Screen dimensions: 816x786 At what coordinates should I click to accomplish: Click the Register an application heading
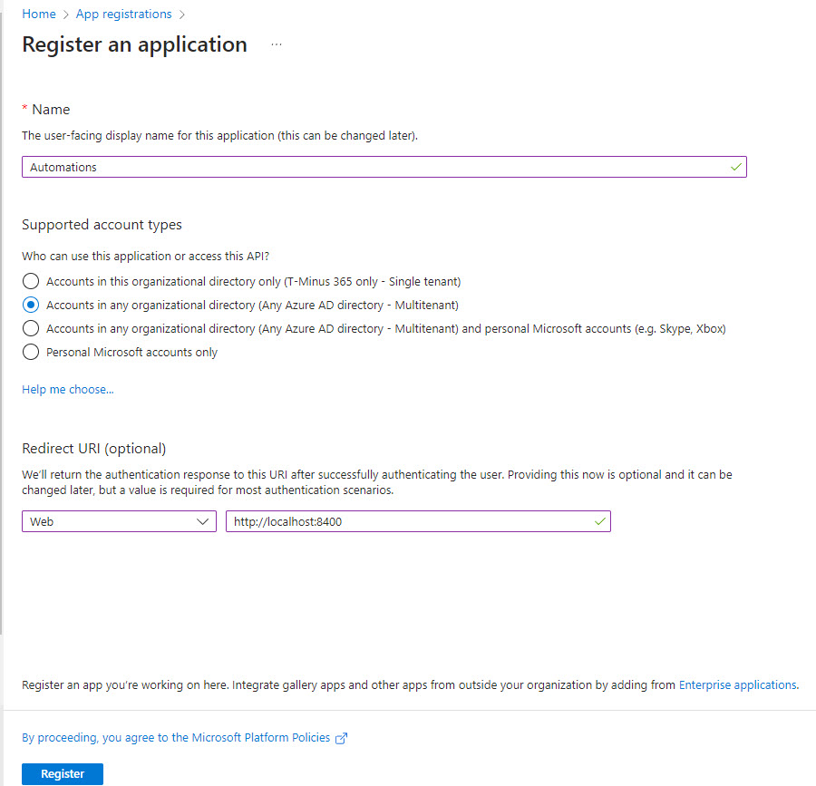pyautogui.click(x=134, y=44)
